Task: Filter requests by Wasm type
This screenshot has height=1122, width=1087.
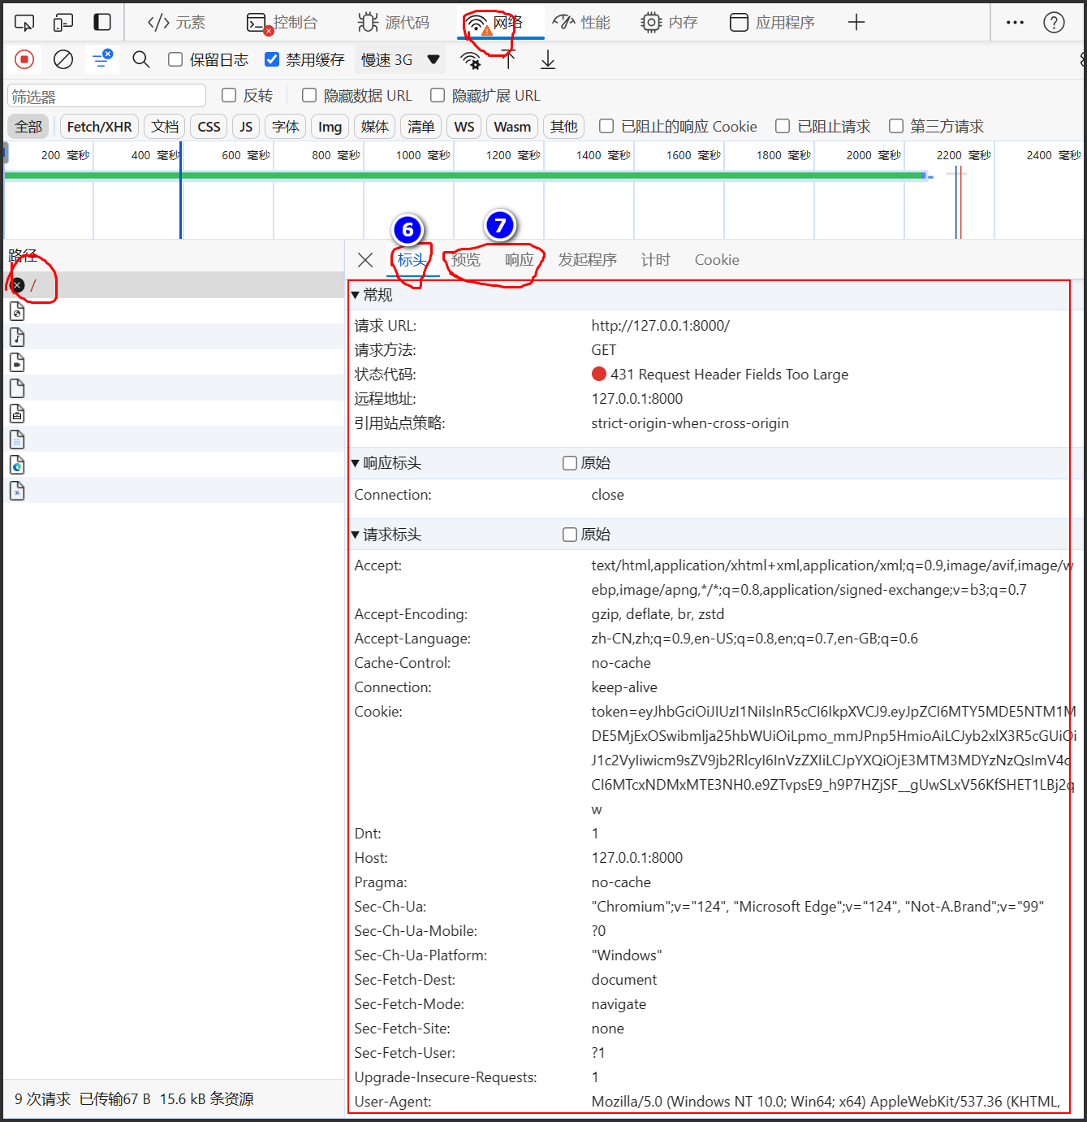Action: (x=512, y=127)
